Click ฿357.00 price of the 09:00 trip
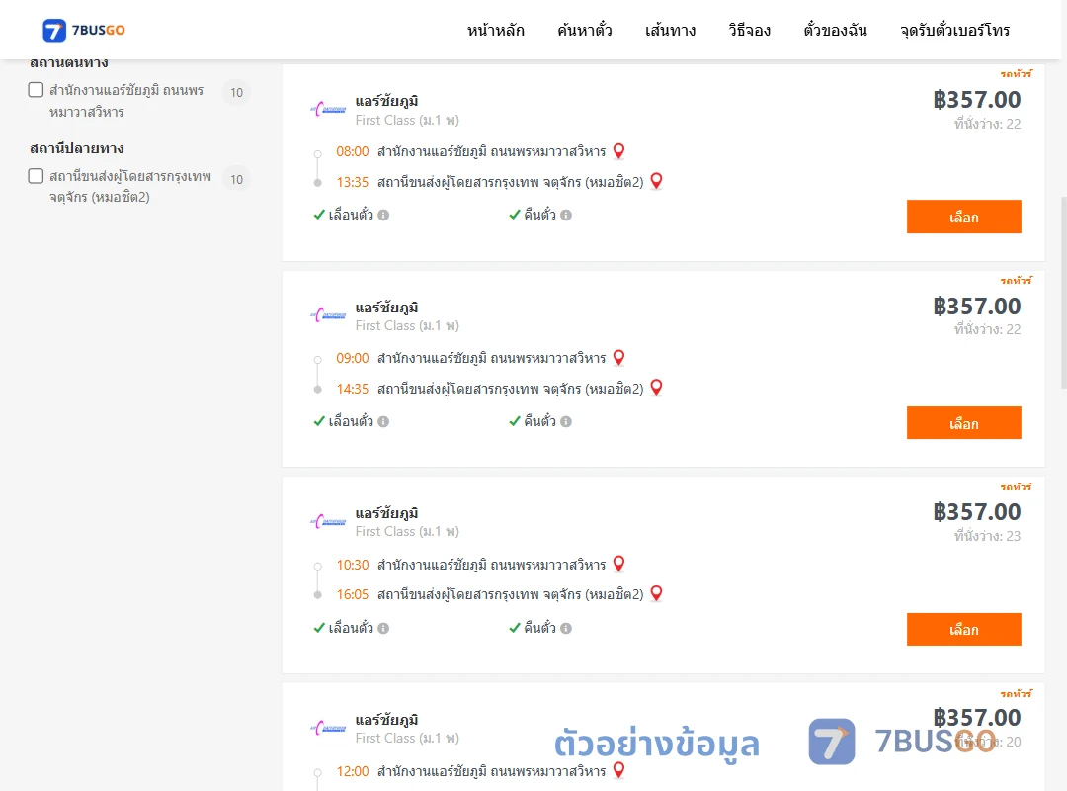Image resolution: width=1067 pixels, height=791 pixels. tap(977, 307)
